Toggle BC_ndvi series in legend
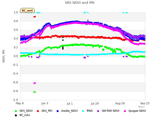Image resolution: width=160 pixels, height=120 pixels. pos(22,115)
